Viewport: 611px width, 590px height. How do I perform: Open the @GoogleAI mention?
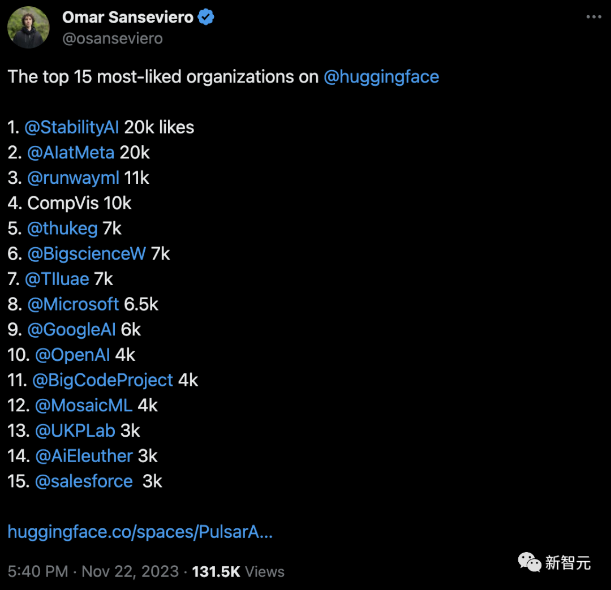pyautogui.click(x=71, y=330)
